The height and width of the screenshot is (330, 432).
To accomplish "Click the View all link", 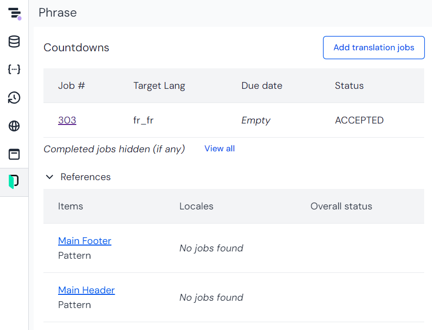I will 220,148.
